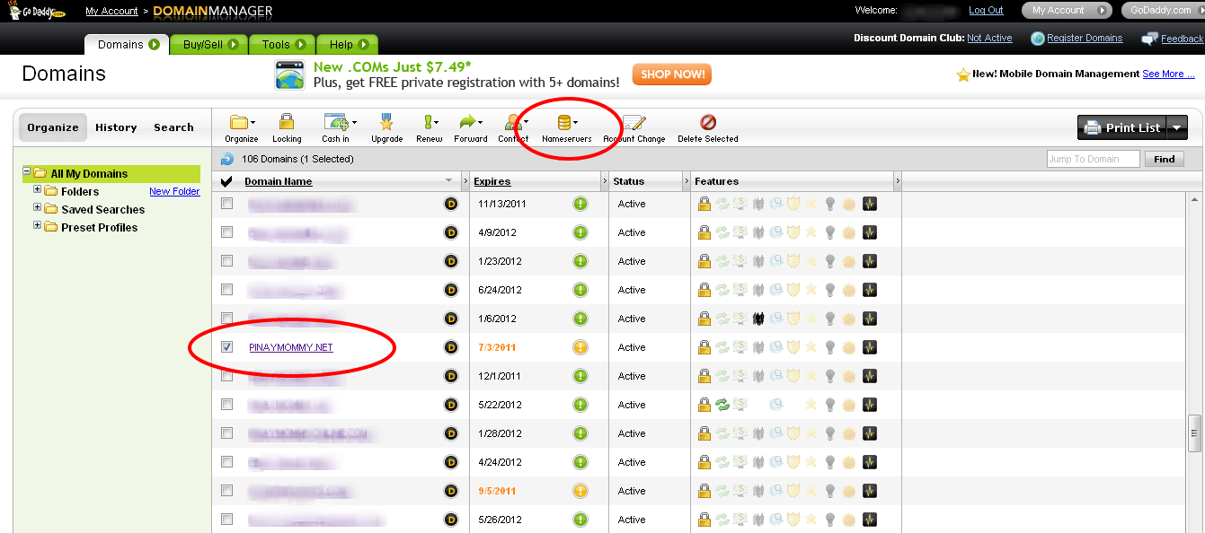Check the box for the 1/23/2012 domain

tap(227, 261)
